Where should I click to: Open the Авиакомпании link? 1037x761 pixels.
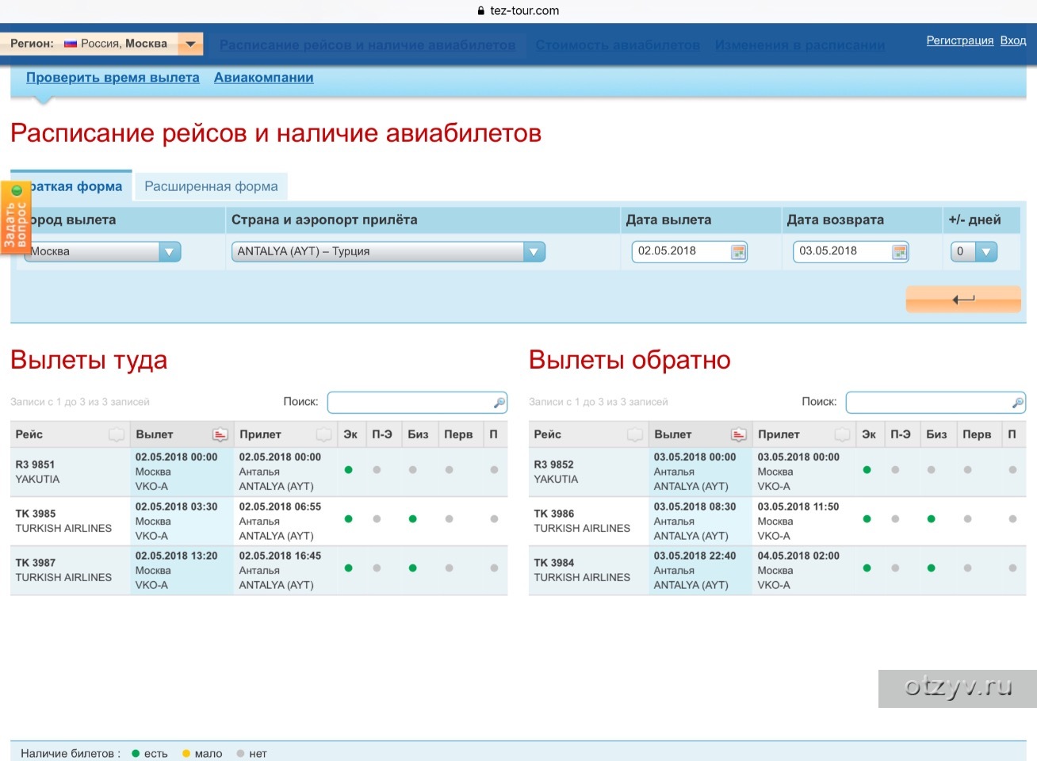(x=263, y=78)
